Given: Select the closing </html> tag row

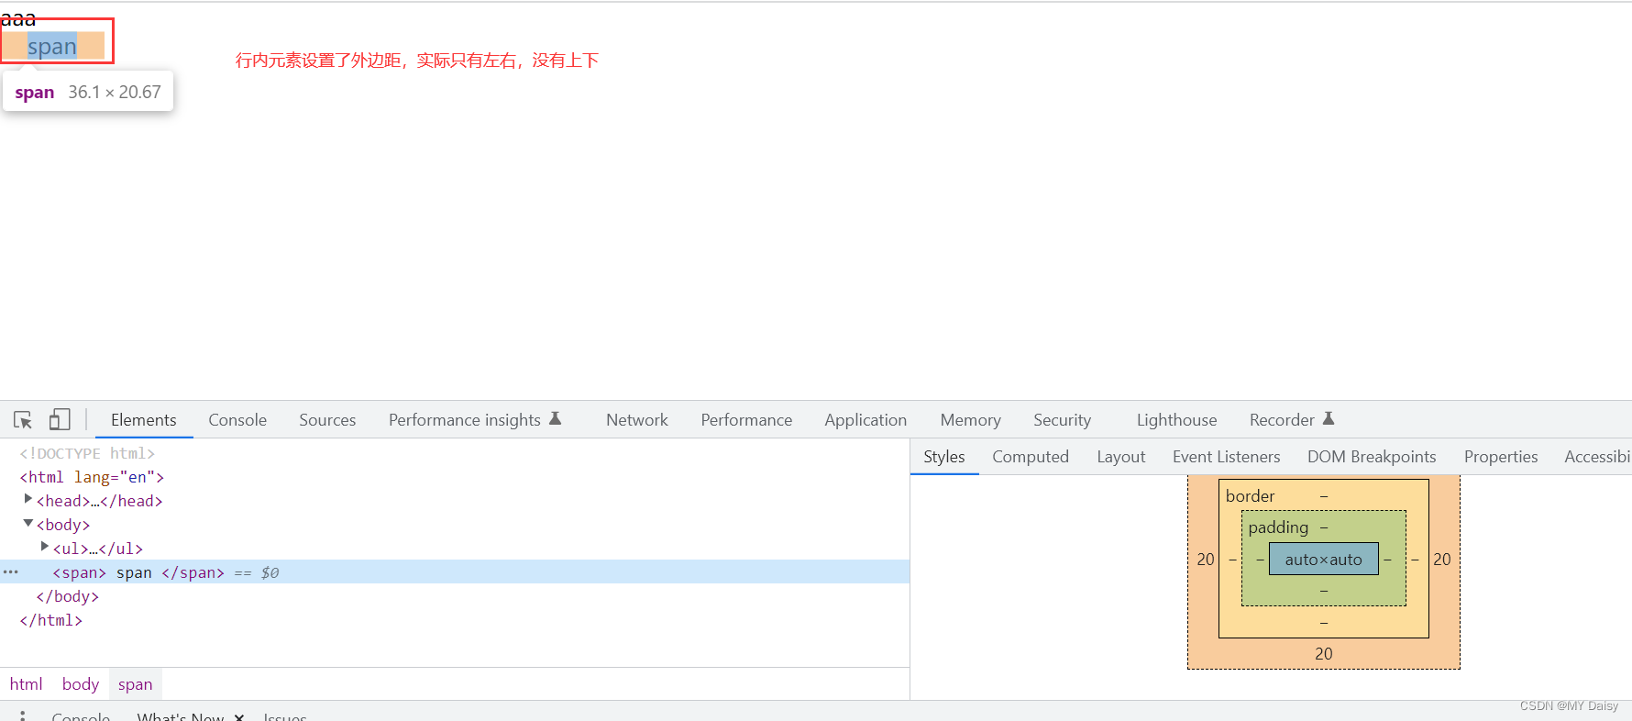Looking at the screenshot, I should [x=455, y=620].
